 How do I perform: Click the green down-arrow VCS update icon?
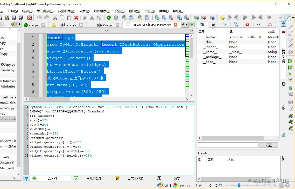196,18
